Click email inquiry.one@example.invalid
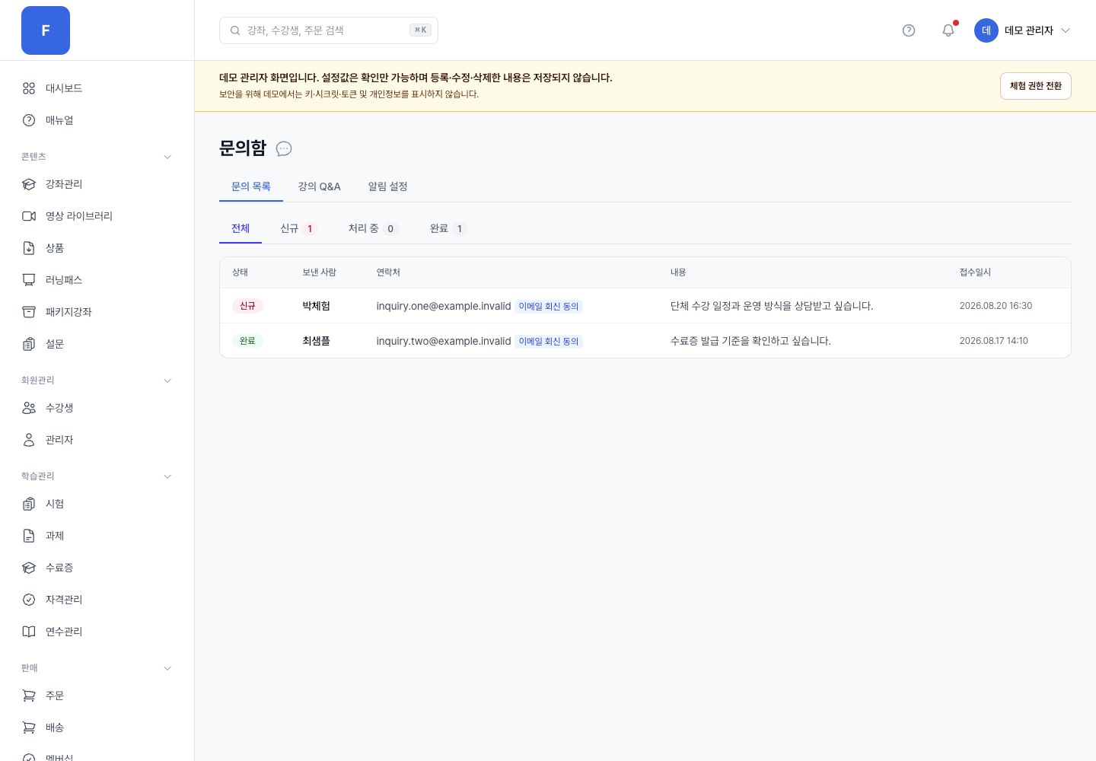The image size is (1096, 761). point(444,306)
